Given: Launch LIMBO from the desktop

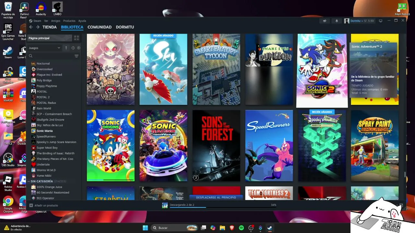Looking at the screenshot, I should (x=57, y=9).
